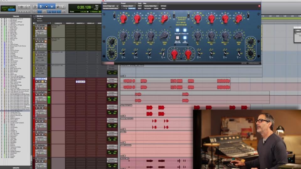The height and width of the screenshot is (169, 301).
Task: Open the volume view selector on VrseRgPr track
Action: [41, 98]
